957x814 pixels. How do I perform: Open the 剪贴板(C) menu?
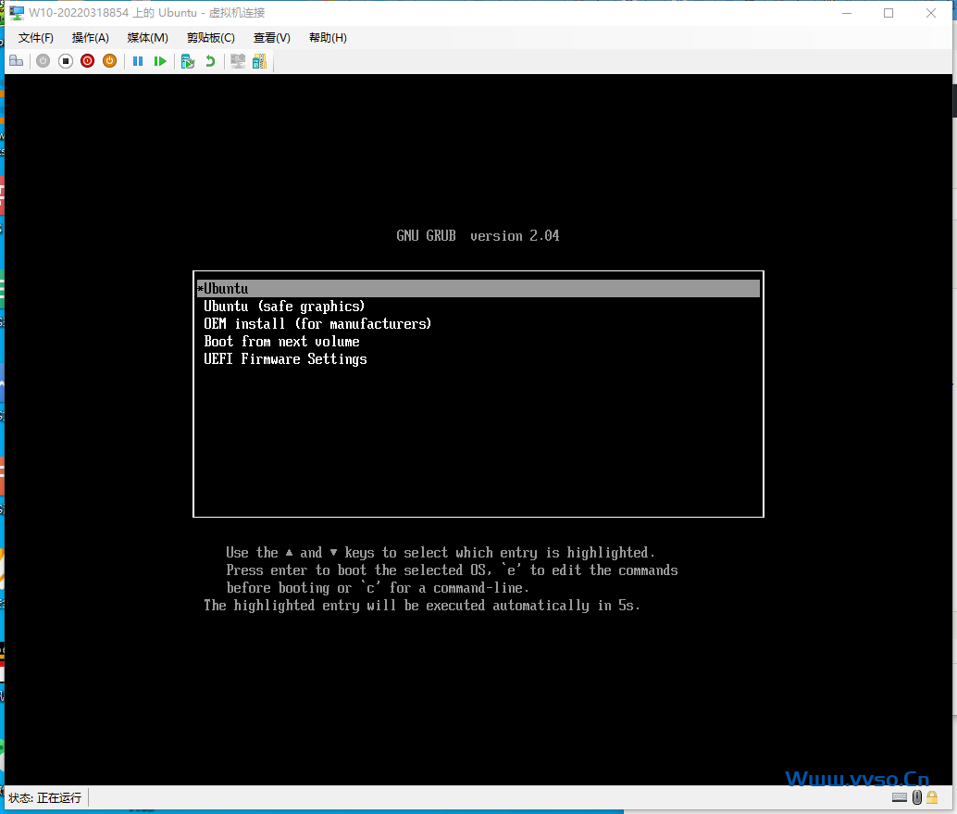point(211,38)
